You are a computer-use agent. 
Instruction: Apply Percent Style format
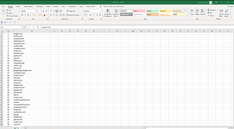pos(90,15)
